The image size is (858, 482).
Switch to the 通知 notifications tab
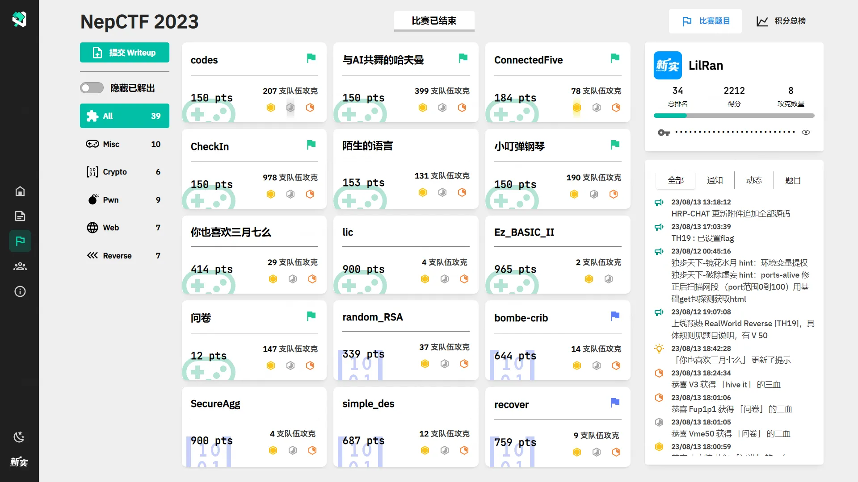tap(715, 180)
